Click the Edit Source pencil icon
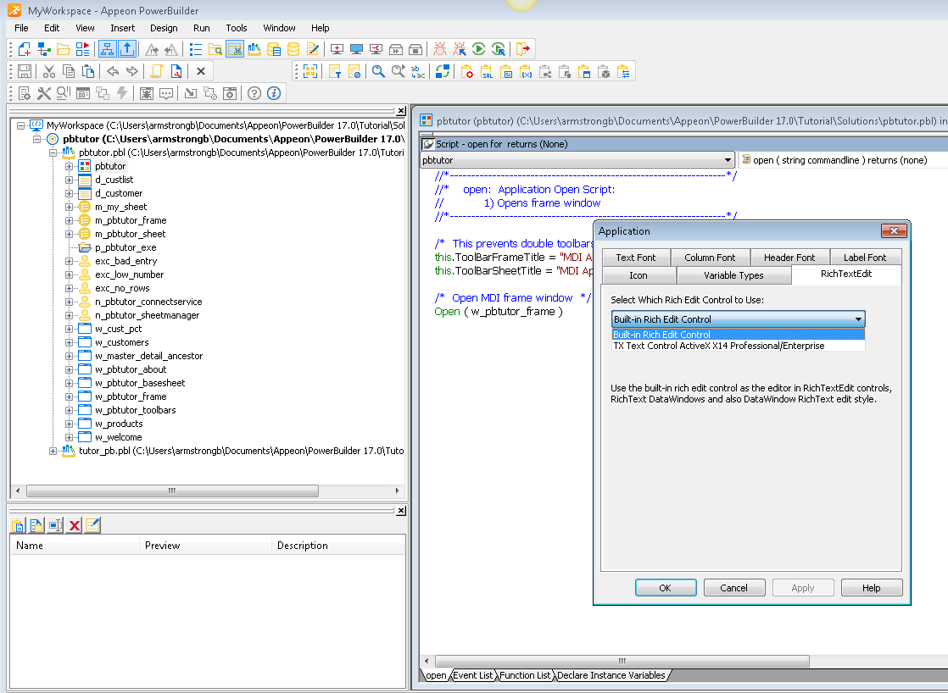Screen dimensions: 948x693 pyautogui.click(x=313, y=49)
